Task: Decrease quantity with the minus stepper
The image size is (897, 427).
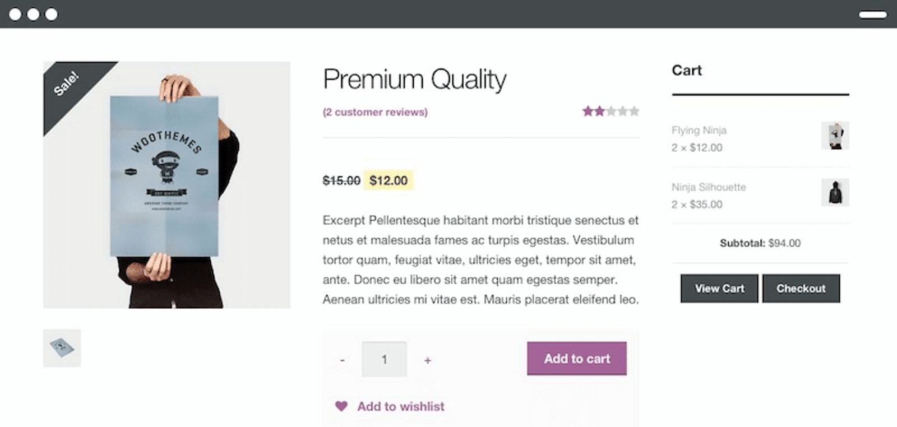Action: (x=342, y=359)
